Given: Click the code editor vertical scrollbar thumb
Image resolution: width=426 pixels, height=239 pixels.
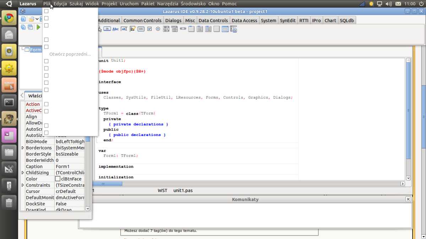Looking at the screenshot, I should 408,110.
